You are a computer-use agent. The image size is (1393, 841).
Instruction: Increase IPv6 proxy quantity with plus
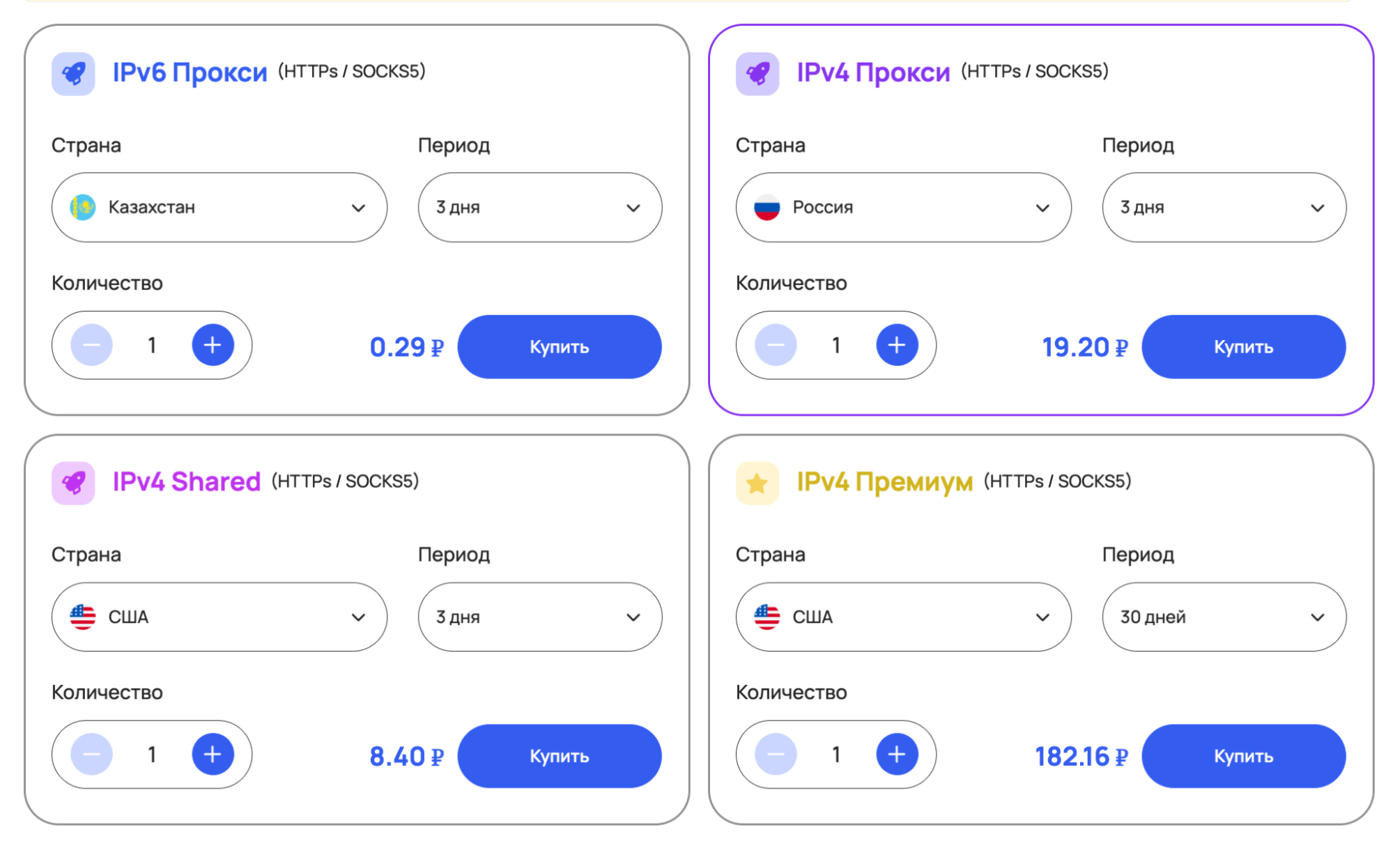tap(213, 345)
